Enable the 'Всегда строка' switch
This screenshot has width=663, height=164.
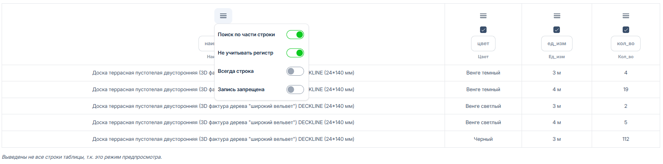coord(295,71)
